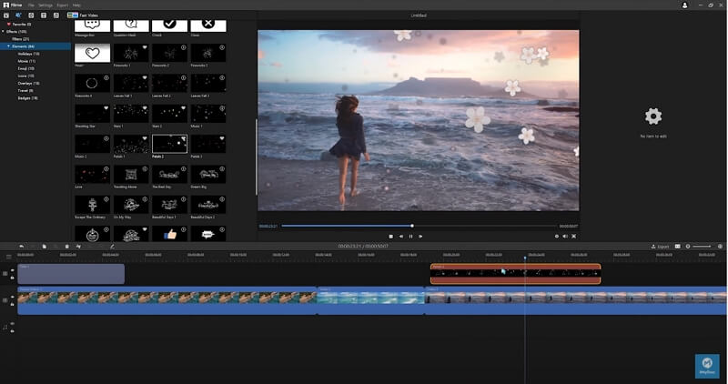
Task: Stop the preview playback
Action: pos(391,237)
